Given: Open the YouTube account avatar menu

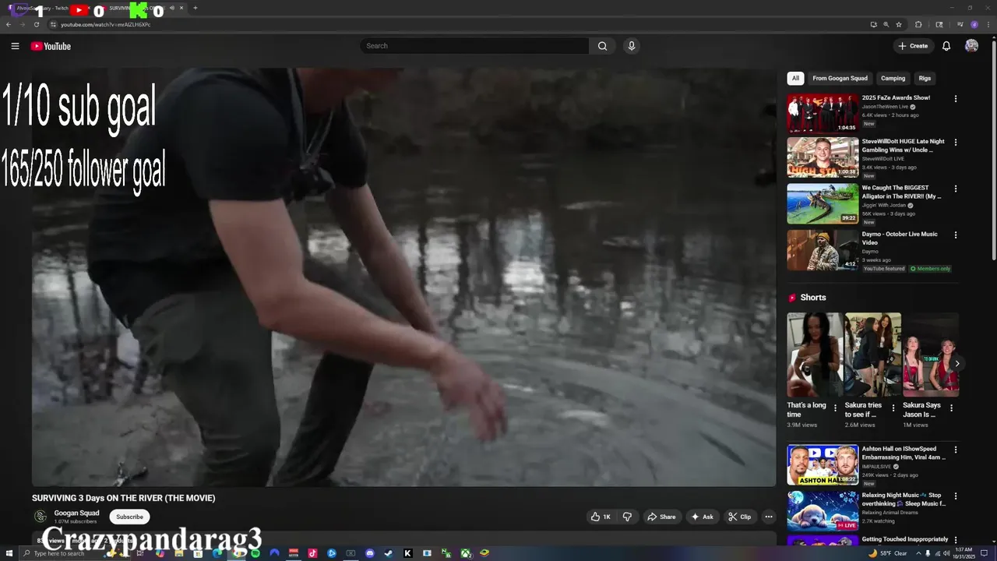Looking at the screenshot, I should coord(971,46).
